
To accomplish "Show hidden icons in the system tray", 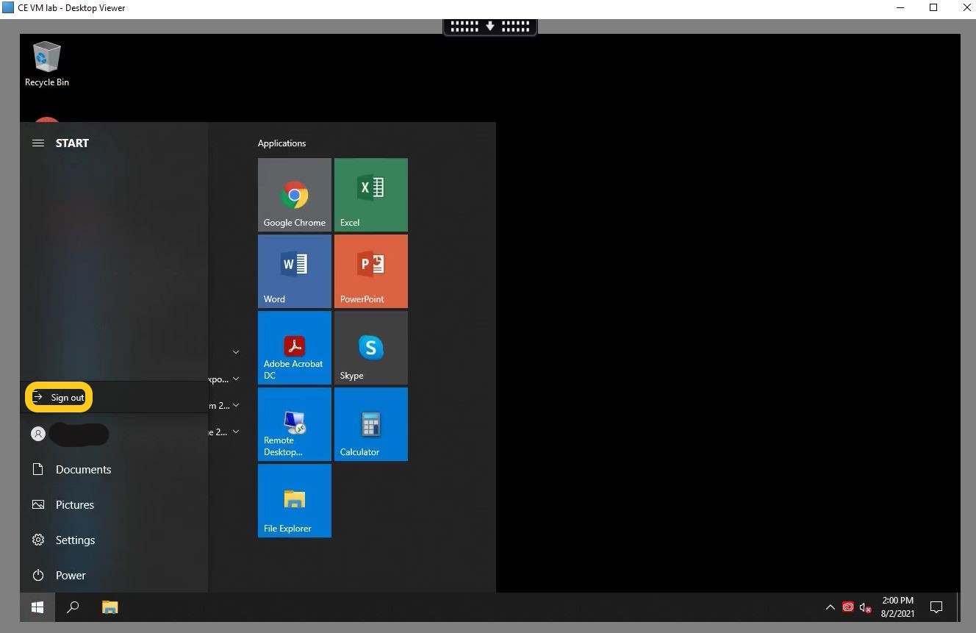I will (830, 607).
